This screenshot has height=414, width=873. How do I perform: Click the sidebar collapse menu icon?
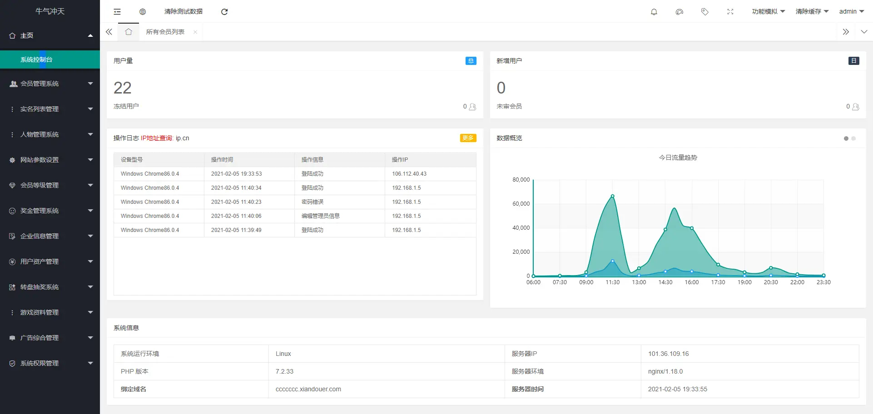(117, 12)
